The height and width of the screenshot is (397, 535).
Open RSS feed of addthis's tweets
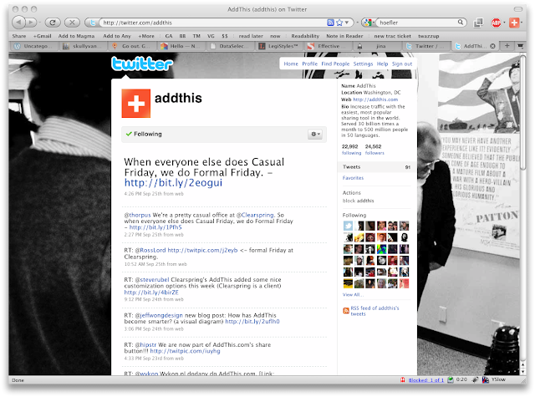pyautogui.click(x=374, y=311)
